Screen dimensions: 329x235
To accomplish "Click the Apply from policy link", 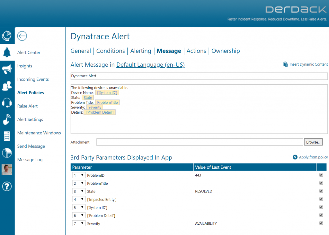I will [313, 157].
